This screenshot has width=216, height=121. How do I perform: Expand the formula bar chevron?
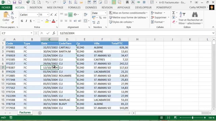[x=213, y=33]
